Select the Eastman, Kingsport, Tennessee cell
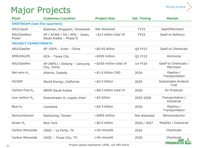199x148 pixels. tap(67, 29)
